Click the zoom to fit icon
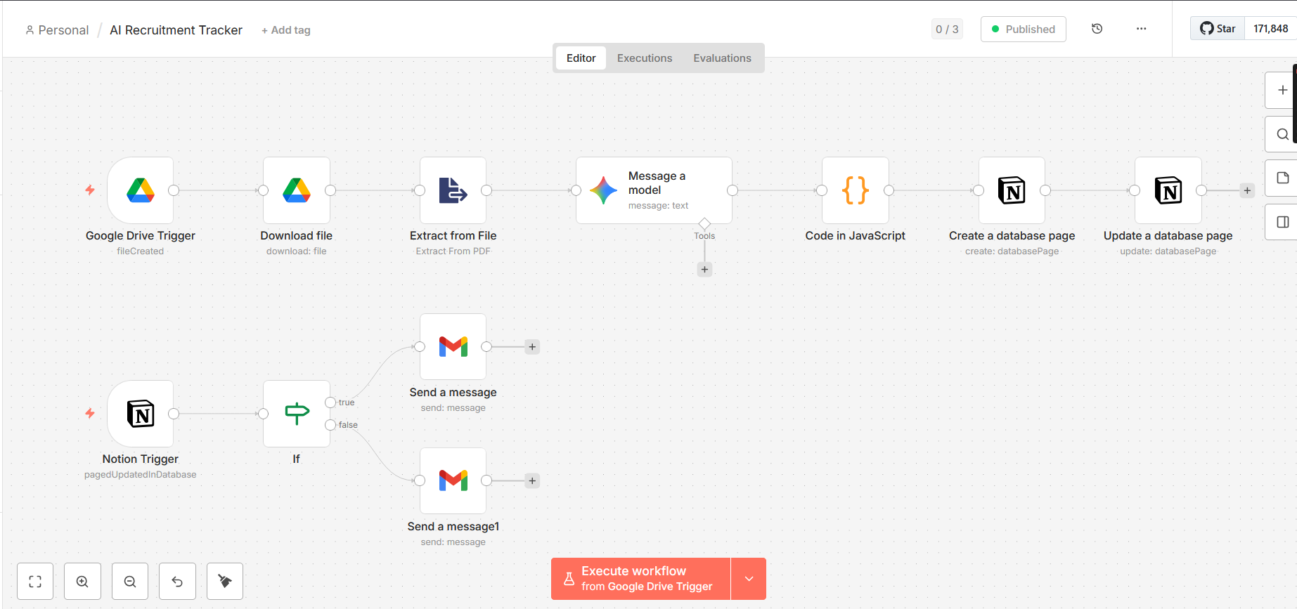 click(x=35, y=582)
